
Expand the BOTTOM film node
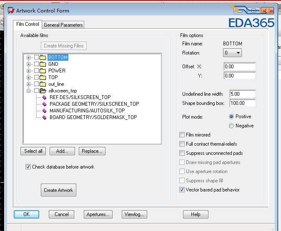28,57
